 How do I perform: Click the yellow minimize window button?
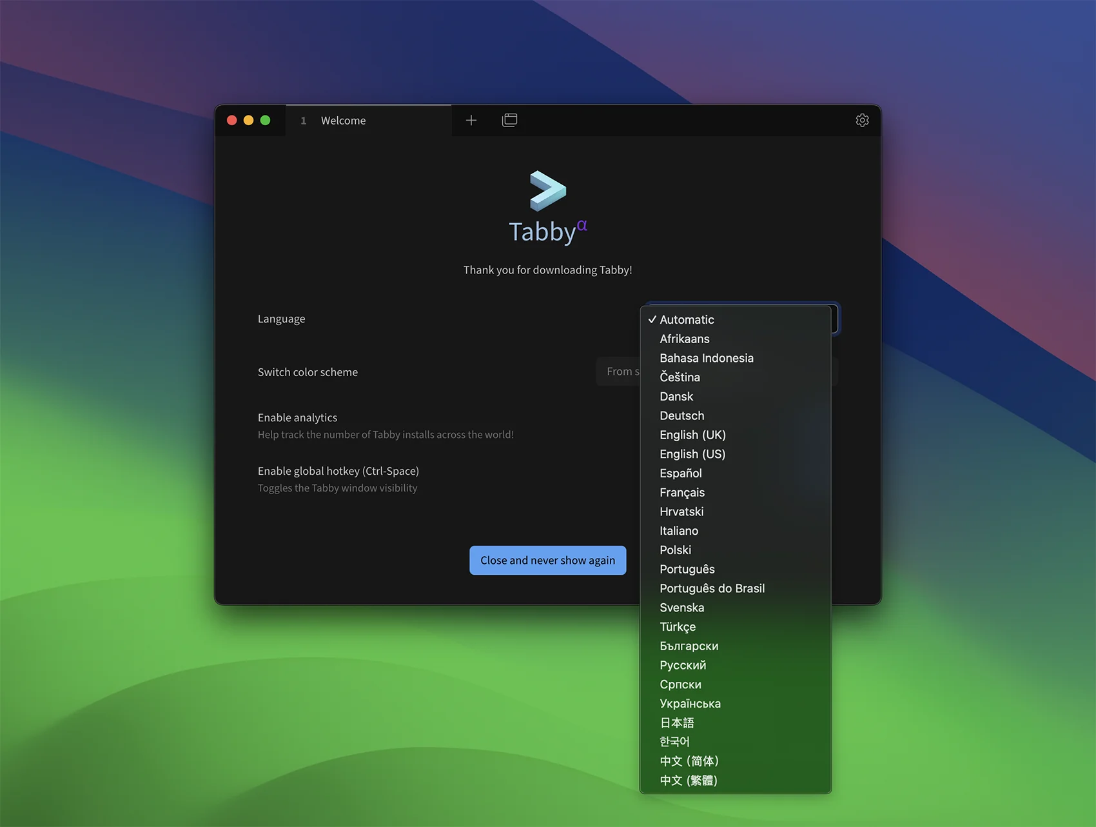point(248,120)
